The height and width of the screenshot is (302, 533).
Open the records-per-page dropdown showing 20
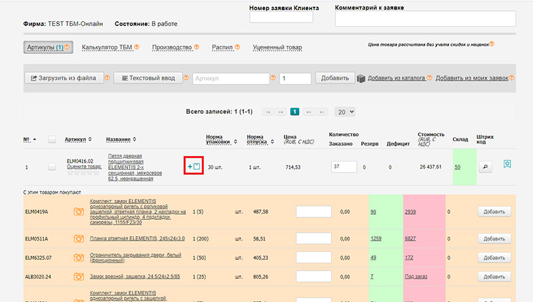[x=345, y=112]
